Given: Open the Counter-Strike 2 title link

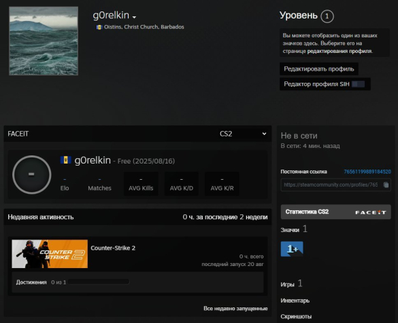Looking at the screenshot, I should 113,248.
